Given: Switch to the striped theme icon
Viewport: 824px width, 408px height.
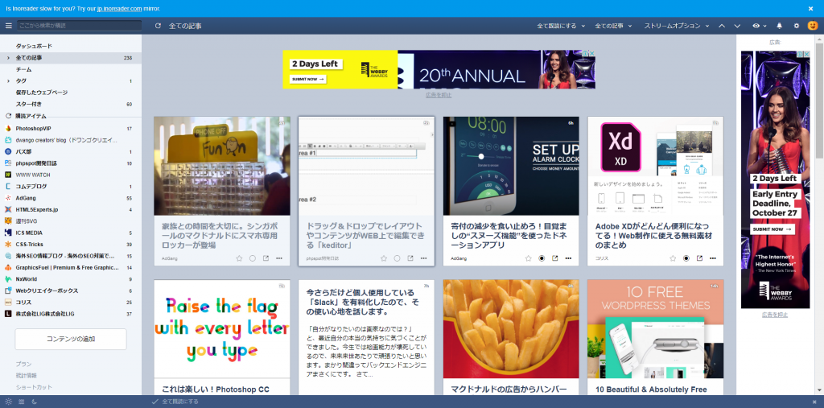Looking at the screenshot, I should [22, 402].
